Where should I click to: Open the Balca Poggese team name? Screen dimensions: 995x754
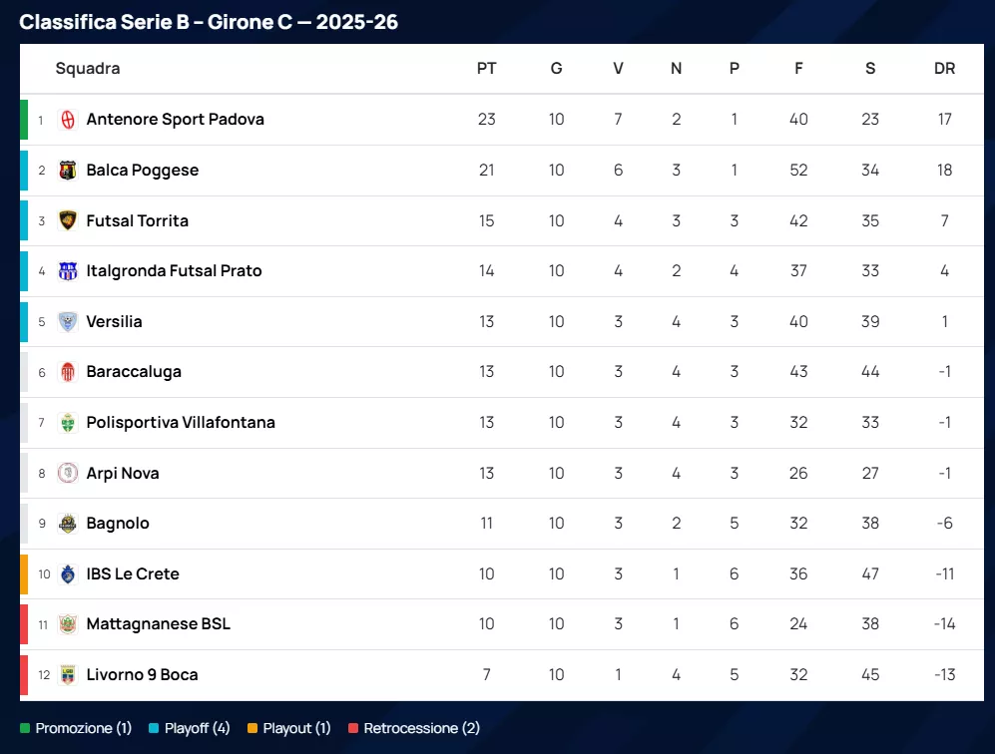pyautogui.click(x=143, y=171)
